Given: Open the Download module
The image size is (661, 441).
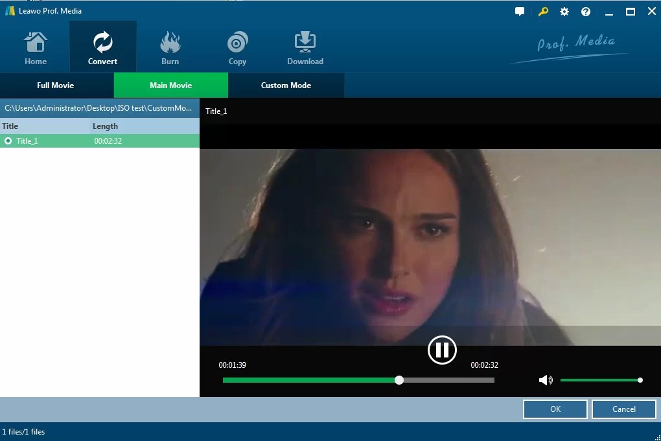Looking at the screenshot, I should pos(305,45).
